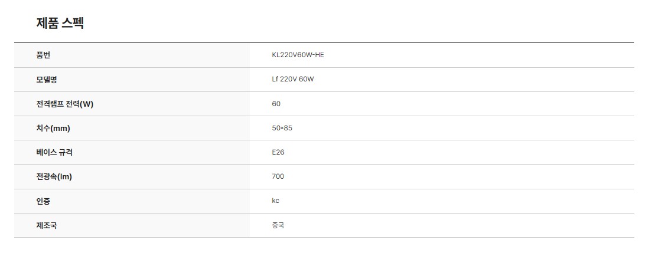649x256 pixels.
Task: Select the 중국 country value
Action: (x=278, y=225)
